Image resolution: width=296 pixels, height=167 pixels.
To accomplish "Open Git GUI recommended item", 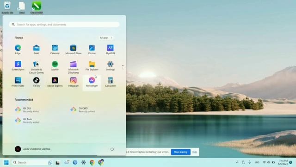I will pos(27,109).
